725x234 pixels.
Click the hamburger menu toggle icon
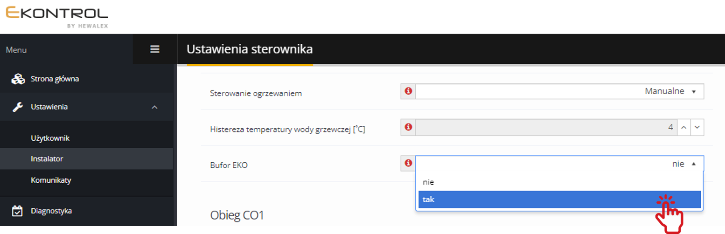[x=155, y=49]
